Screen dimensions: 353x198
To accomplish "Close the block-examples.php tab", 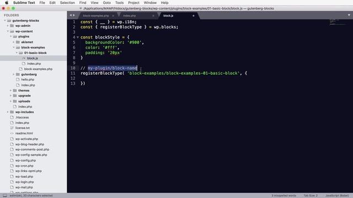I will 113,16.
